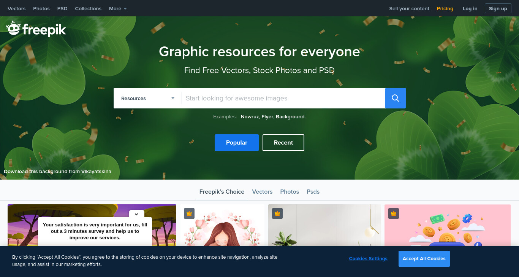The height and width of the screenshot is (277, 519).
Task: Click Download this background from Vikayatskina link
Action: (57, 172)
